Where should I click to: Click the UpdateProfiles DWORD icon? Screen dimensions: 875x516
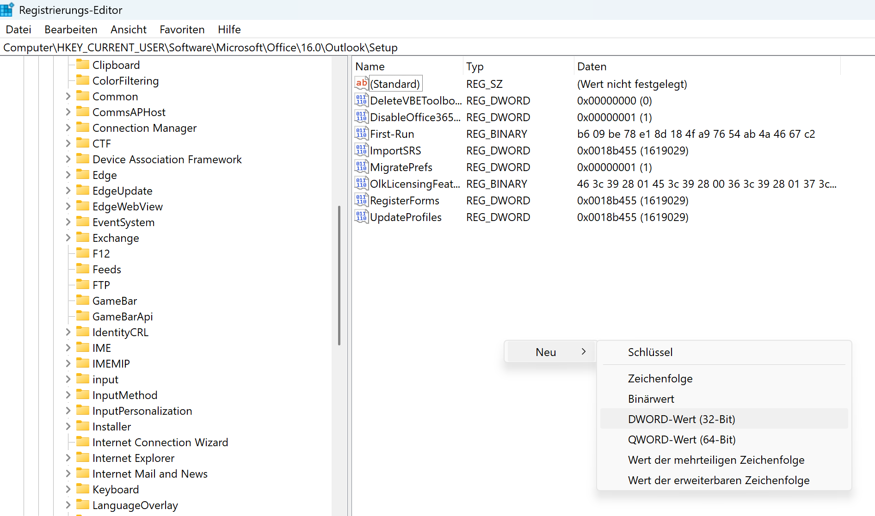pyautogui.click(x=361, y=217)
